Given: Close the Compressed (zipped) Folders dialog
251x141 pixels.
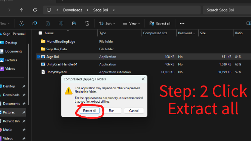Looking at the screenshot, I should pos(143,79).
